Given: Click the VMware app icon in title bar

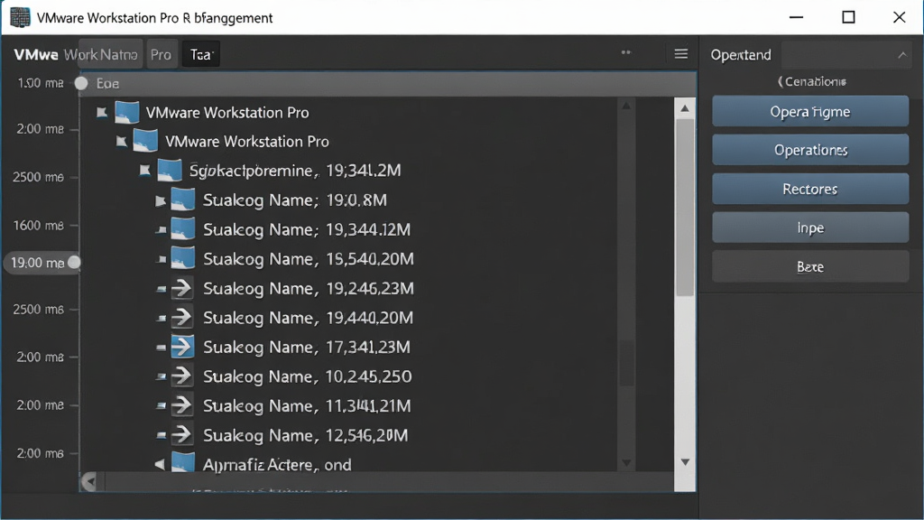Looking at the screenshot, I should click(20, 18).
